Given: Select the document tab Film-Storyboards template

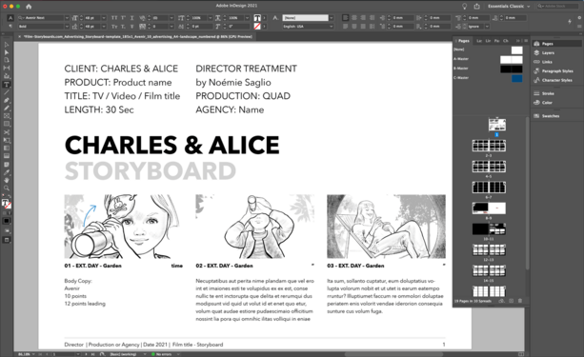Looking at the screenshot, I should (x=138, y=36).
